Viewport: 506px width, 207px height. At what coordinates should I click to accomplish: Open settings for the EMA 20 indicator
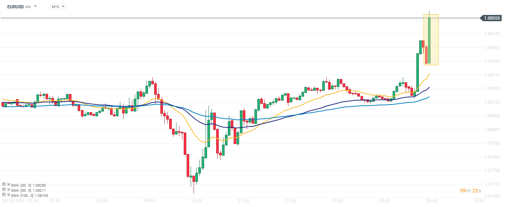pos(4,185)
